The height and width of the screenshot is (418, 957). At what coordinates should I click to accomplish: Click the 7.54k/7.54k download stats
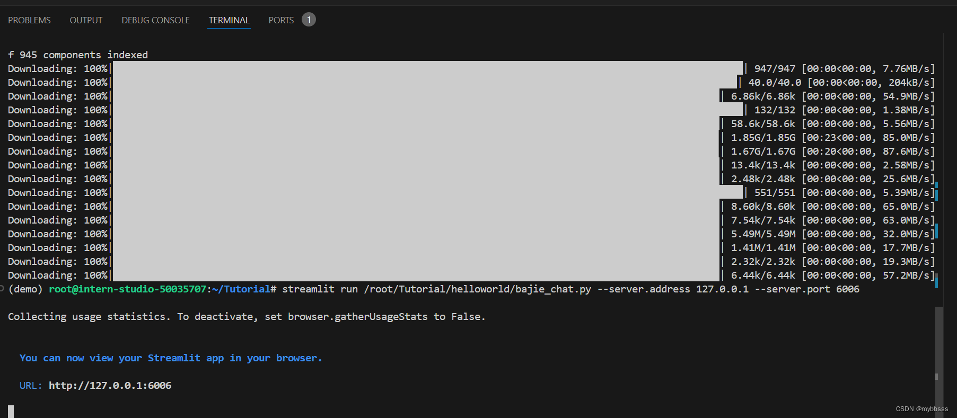(833, 220)
